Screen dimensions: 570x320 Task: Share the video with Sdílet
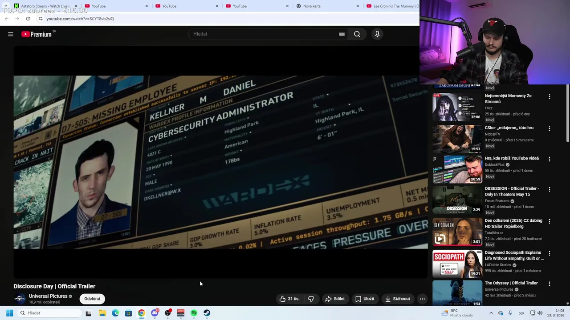click(335, 299)
